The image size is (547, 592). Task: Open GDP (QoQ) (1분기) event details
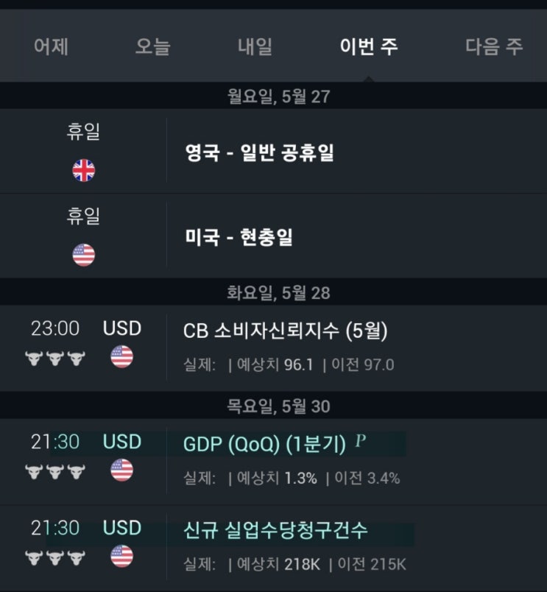point(264,444)
